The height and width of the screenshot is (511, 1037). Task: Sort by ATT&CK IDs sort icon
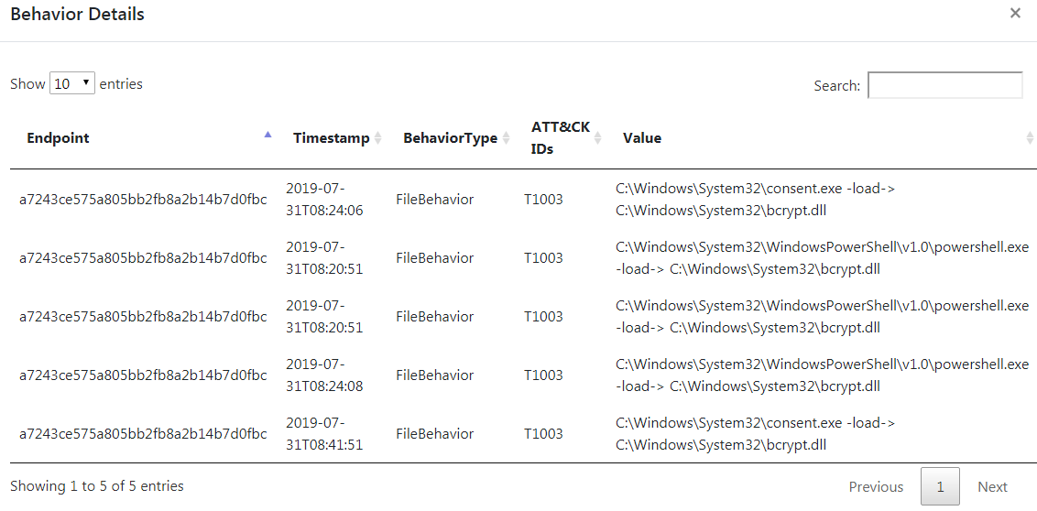click(598, 138)
